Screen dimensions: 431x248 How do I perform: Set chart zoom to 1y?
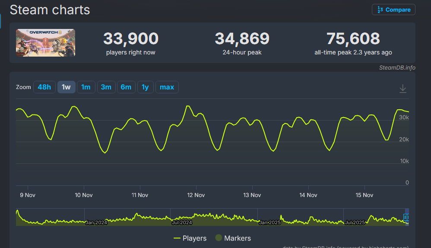[x=145, y=87]
